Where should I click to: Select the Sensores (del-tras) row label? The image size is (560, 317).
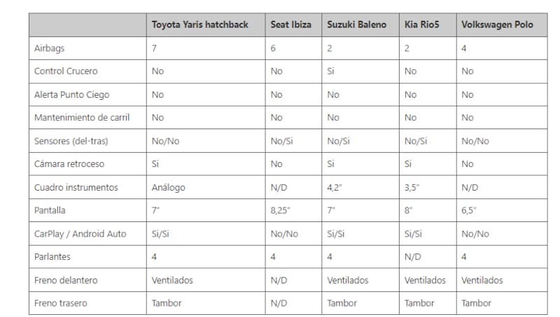click(x=73, y=140)
